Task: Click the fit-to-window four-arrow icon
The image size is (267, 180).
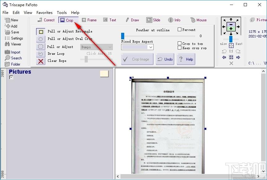Action: 231,45
